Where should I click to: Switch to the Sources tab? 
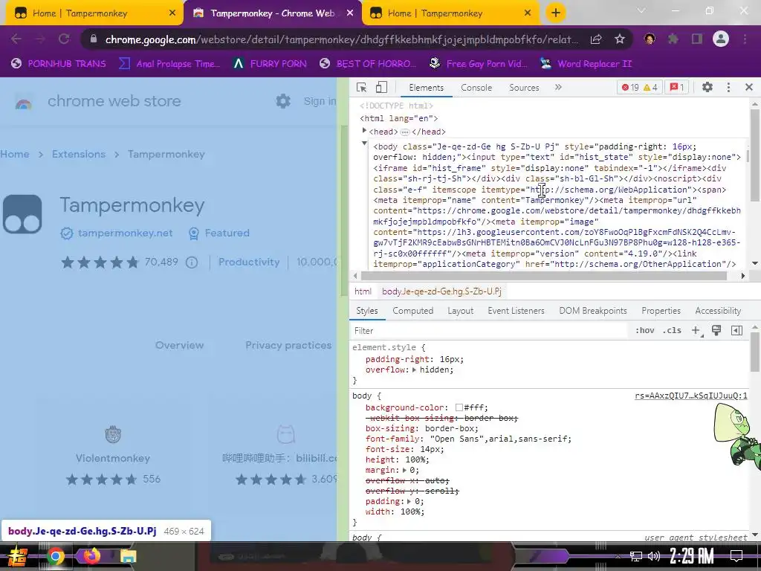[x=524, y=88]
